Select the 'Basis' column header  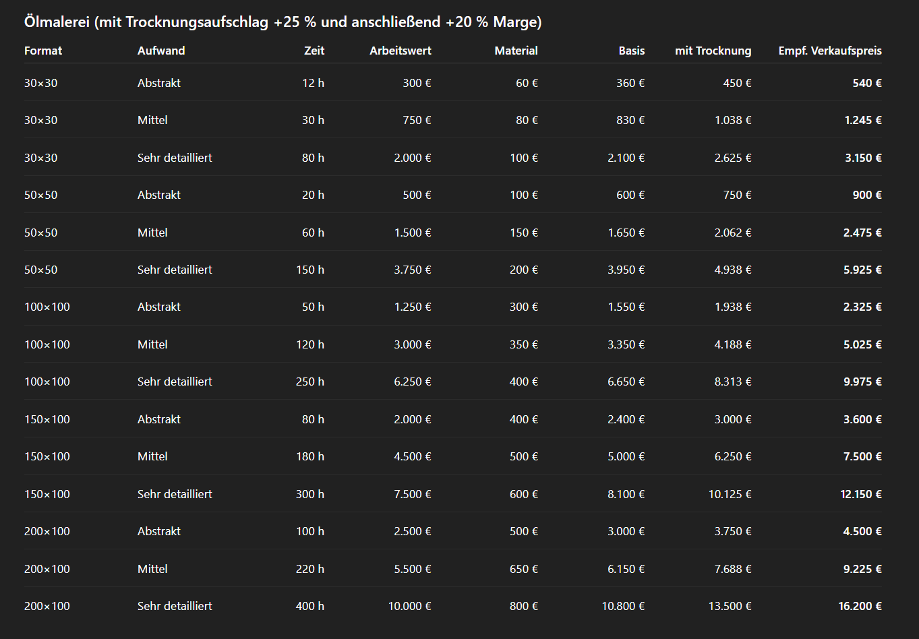click(632, 51)
